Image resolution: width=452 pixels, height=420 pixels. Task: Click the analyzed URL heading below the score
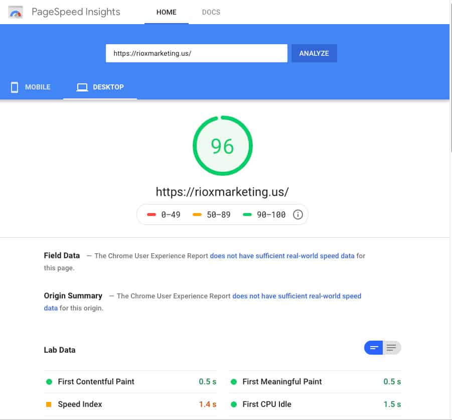[222, 192]
